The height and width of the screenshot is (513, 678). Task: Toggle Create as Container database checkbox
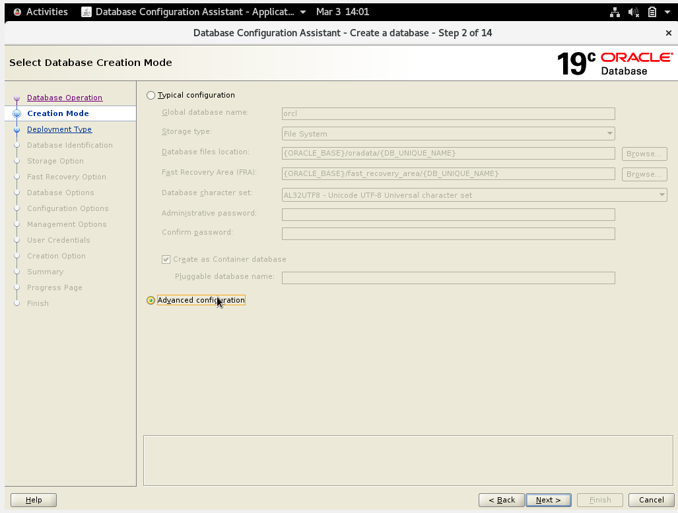(166, 259)
